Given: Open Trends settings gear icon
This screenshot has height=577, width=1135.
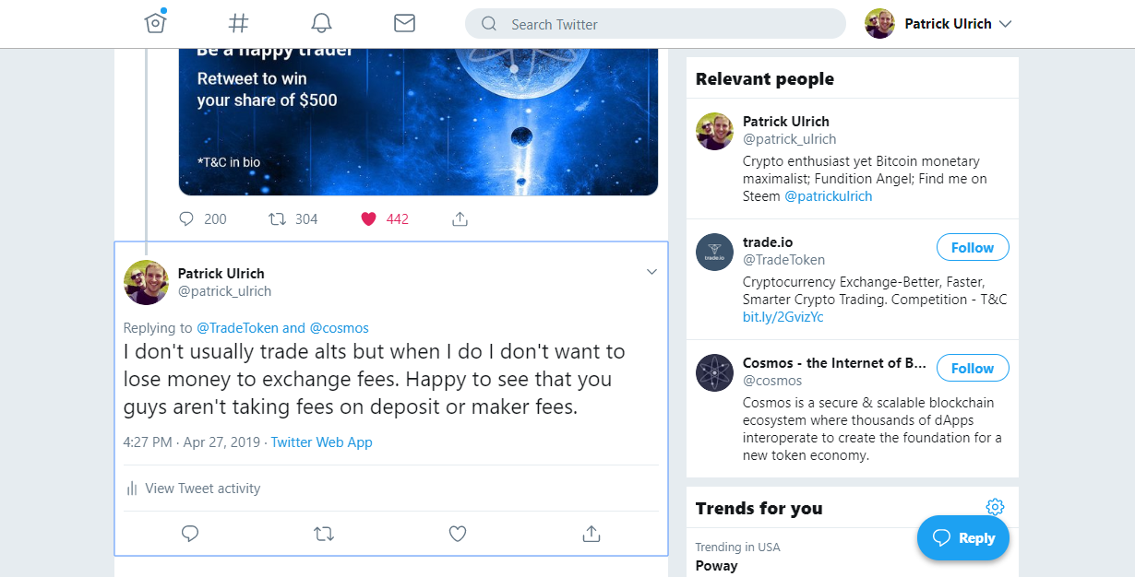Looking at the screenshot, I should 995,507.
